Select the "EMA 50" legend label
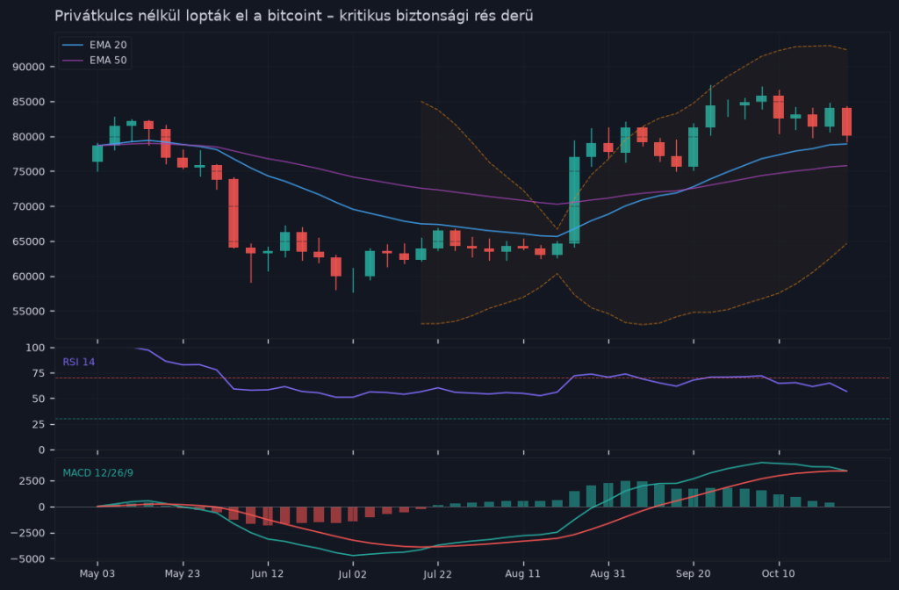This screenshot has width=899, height=590. coord(108,61)
